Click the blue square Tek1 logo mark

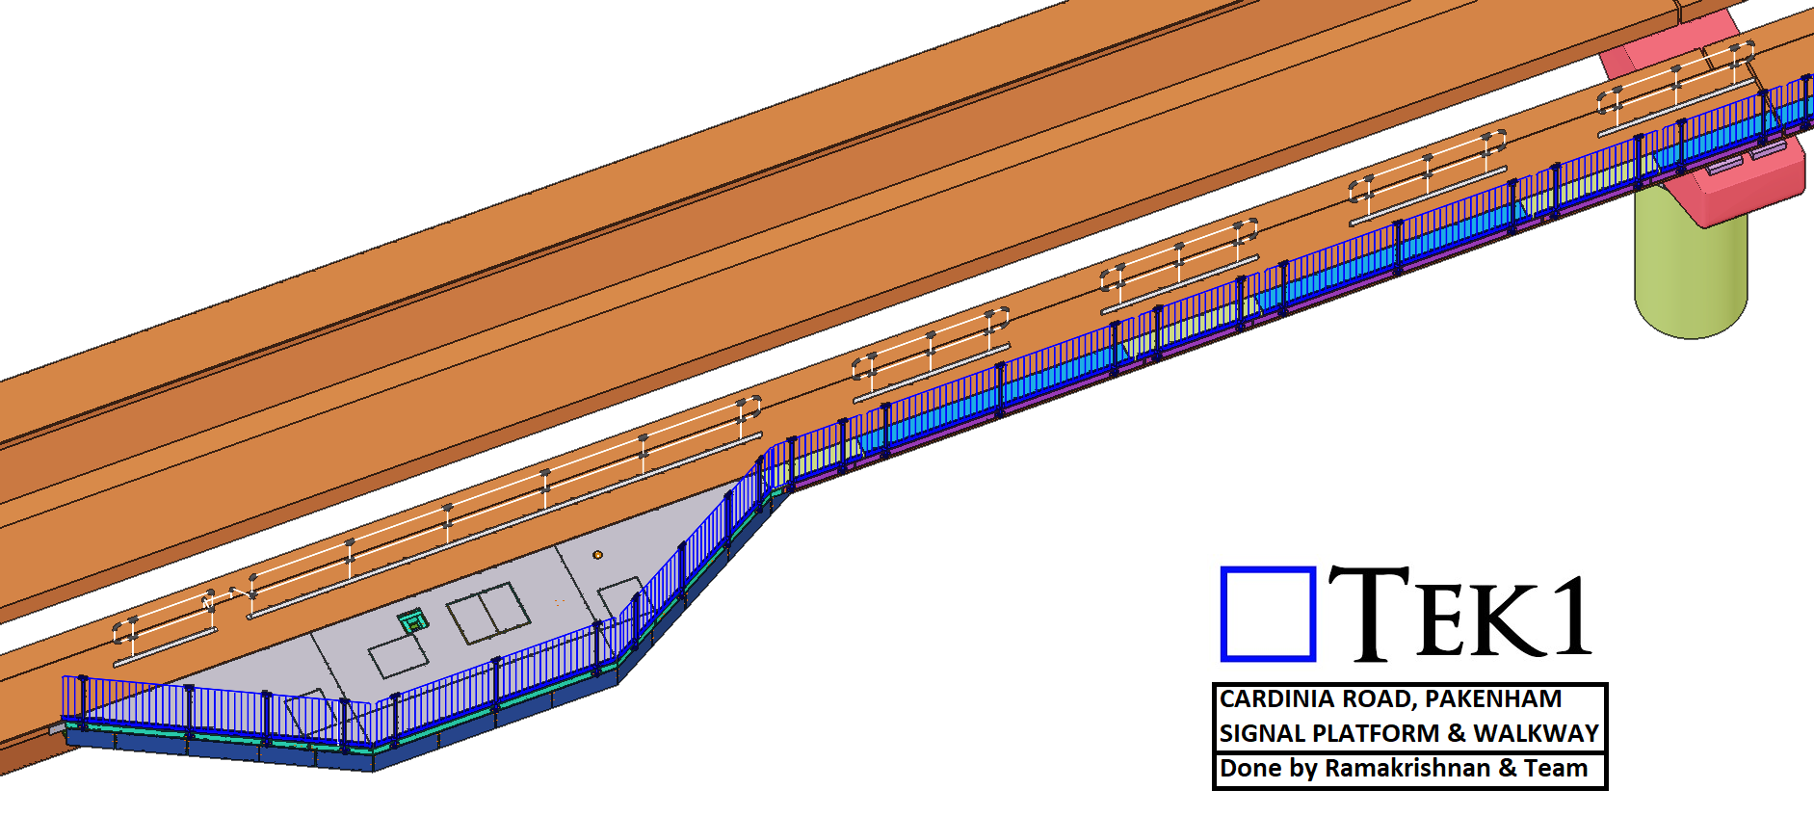(1268, 614)
